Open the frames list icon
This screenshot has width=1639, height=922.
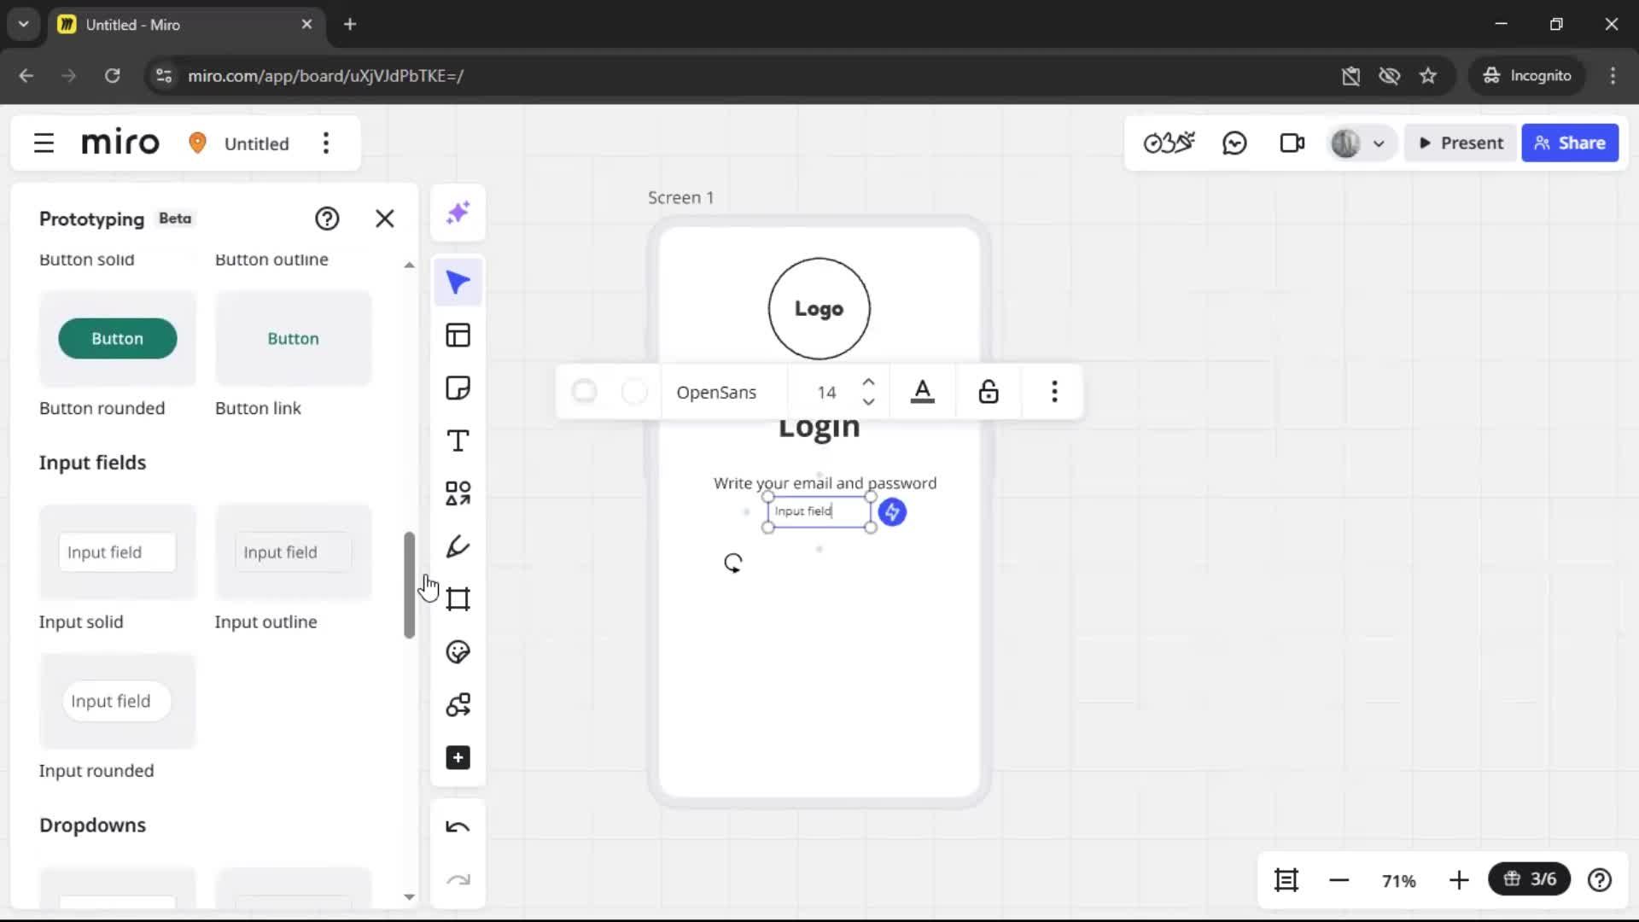pos(1286,880)
